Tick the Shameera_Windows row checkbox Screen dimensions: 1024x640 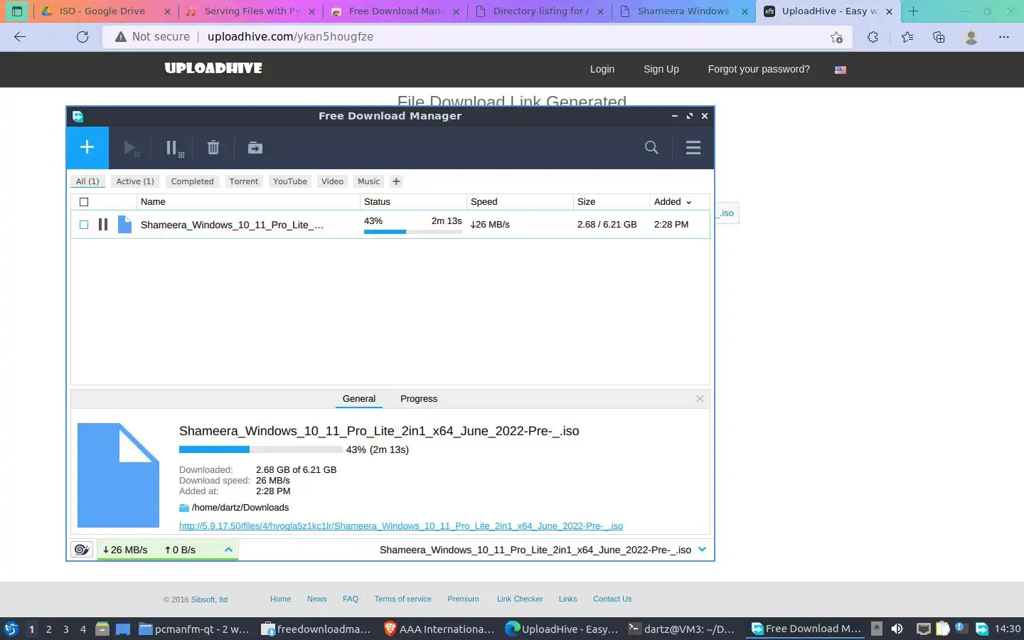(84, 225)
